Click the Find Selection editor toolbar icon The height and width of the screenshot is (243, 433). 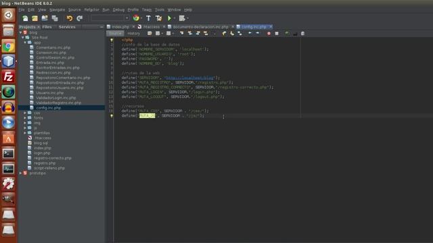click(x=182, y=33)
